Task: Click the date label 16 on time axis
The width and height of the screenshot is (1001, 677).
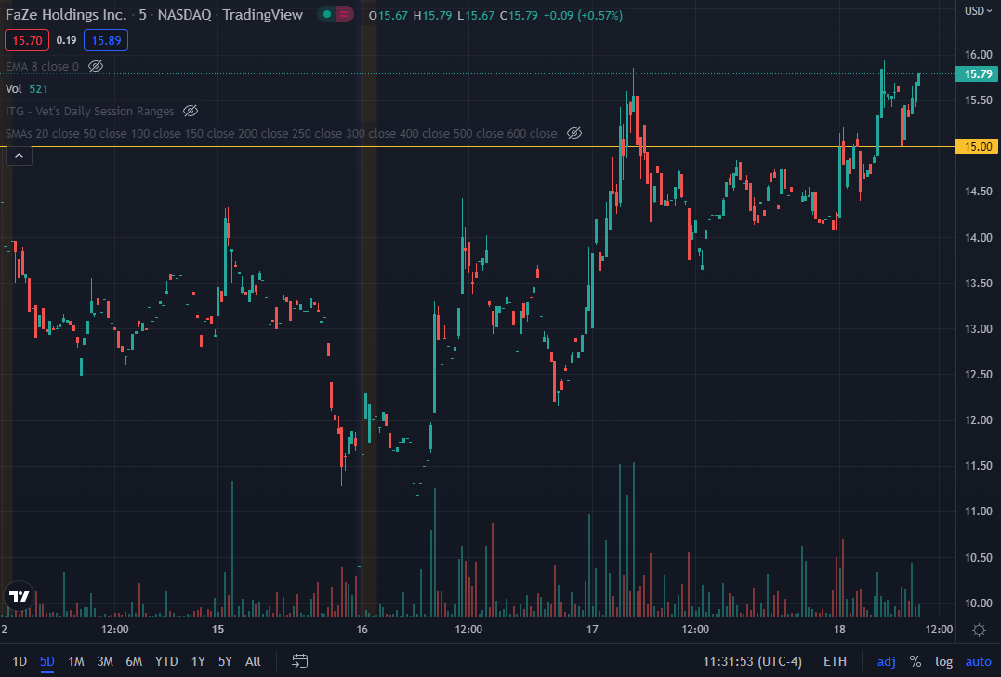Action: pos(362,629)
